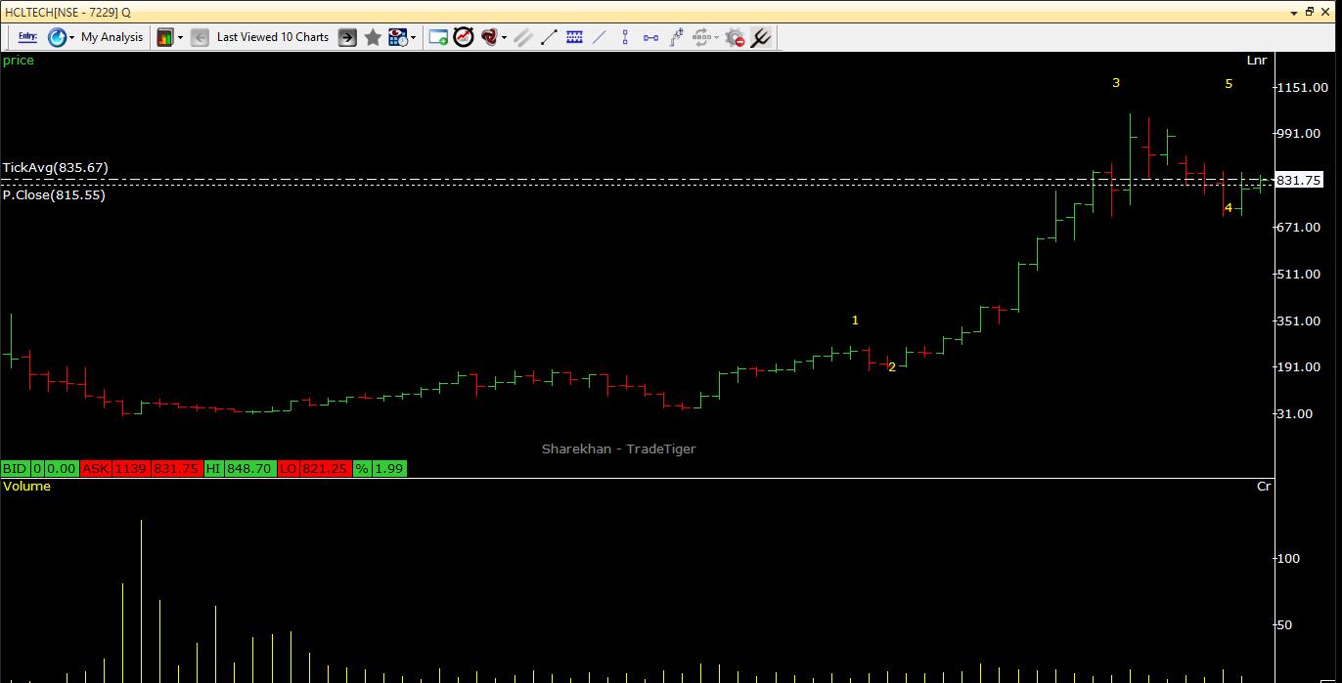This screenshot has height=683, width=1342.
Task: Click the new chart window icon
Action: [438, 37]
